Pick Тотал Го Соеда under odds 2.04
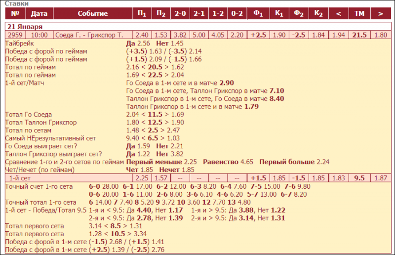 pos(132,114)
